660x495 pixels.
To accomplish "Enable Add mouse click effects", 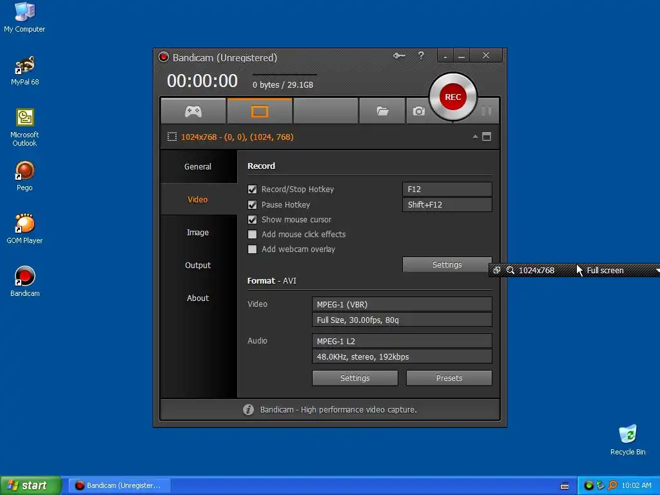I will 252,235.
